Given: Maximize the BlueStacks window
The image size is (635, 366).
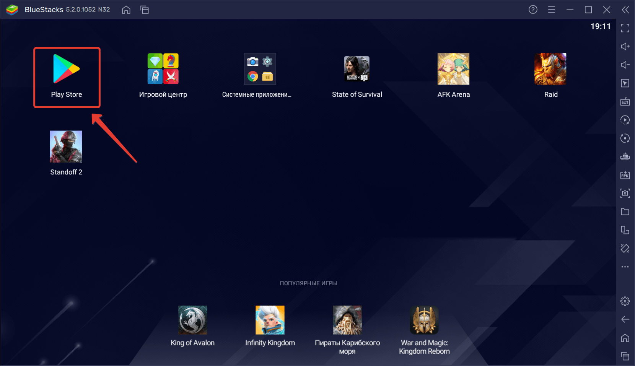Looking at the screenshot, I should [588, 10].
